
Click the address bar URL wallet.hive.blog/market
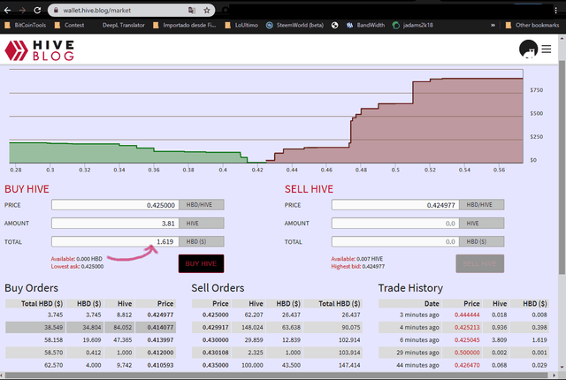click(x=96, y=11)
